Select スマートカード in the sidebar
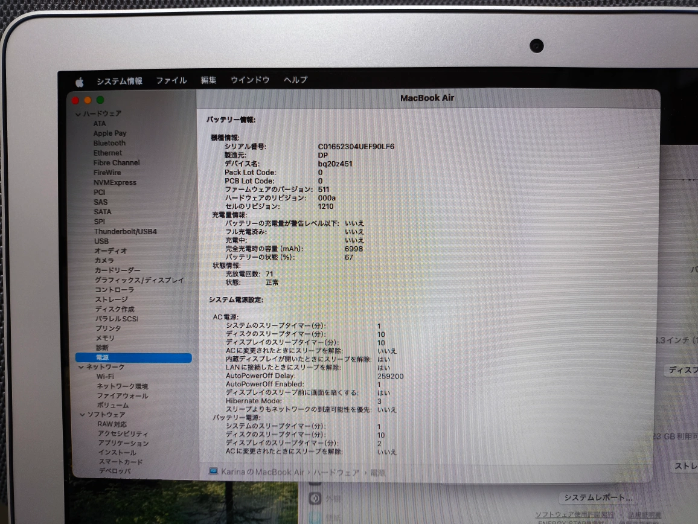Viewport: 698px width, 524px height. pos(121,462)
